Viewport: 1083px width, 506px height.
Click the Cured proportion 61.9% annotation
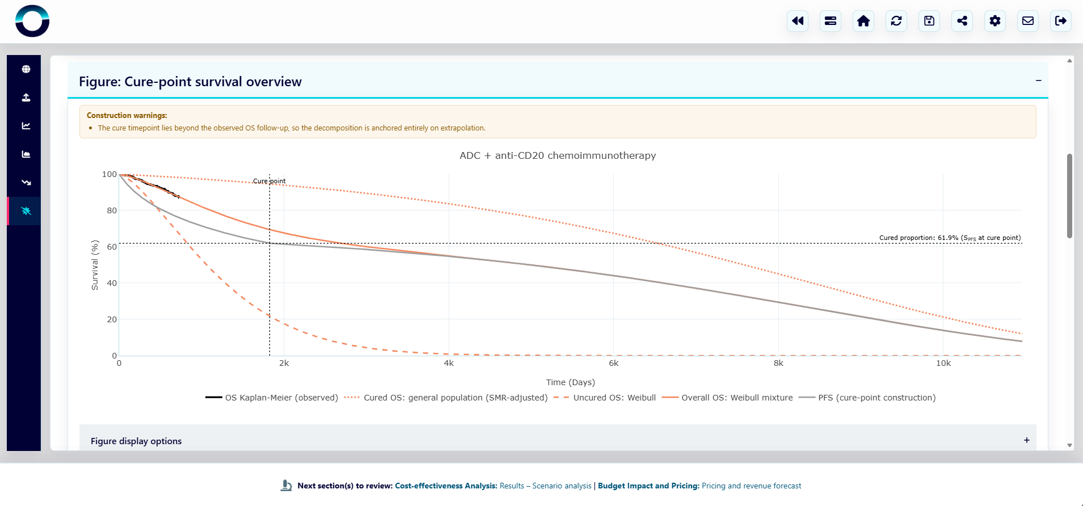pyautogui.click(x=950, y=238)
